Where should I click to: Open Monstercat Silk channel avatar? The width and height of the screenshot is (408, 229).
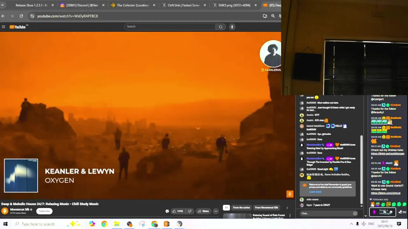tap(5, 211)
